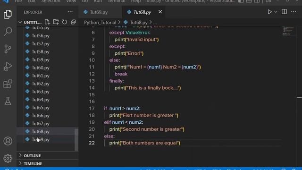Open the Accounts menu
302x170 pixels.
pos(8,141)
